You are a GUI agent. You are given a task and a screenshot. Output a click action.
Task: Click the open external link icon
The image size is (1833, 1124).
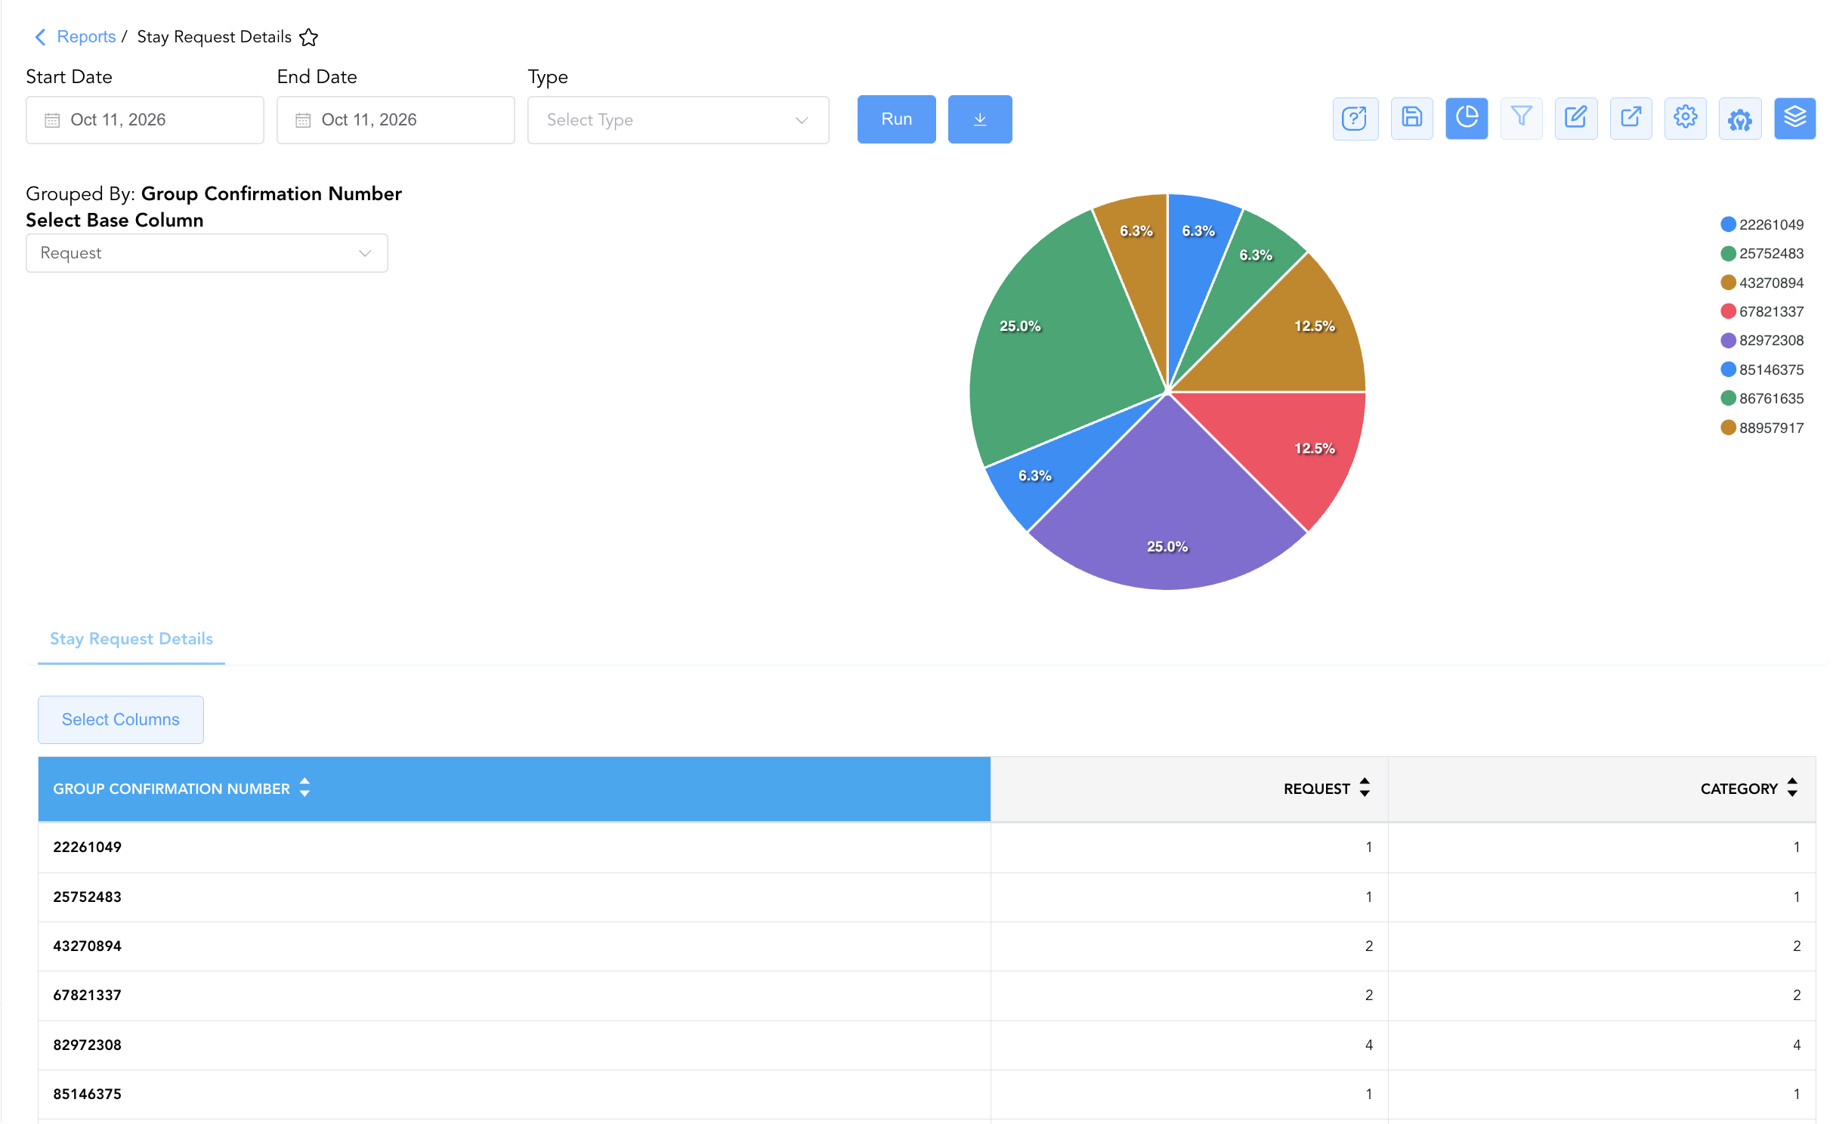click(x=1631, y=119)
